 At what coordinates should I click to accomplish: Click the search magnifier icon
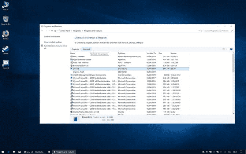coord(232,31)
